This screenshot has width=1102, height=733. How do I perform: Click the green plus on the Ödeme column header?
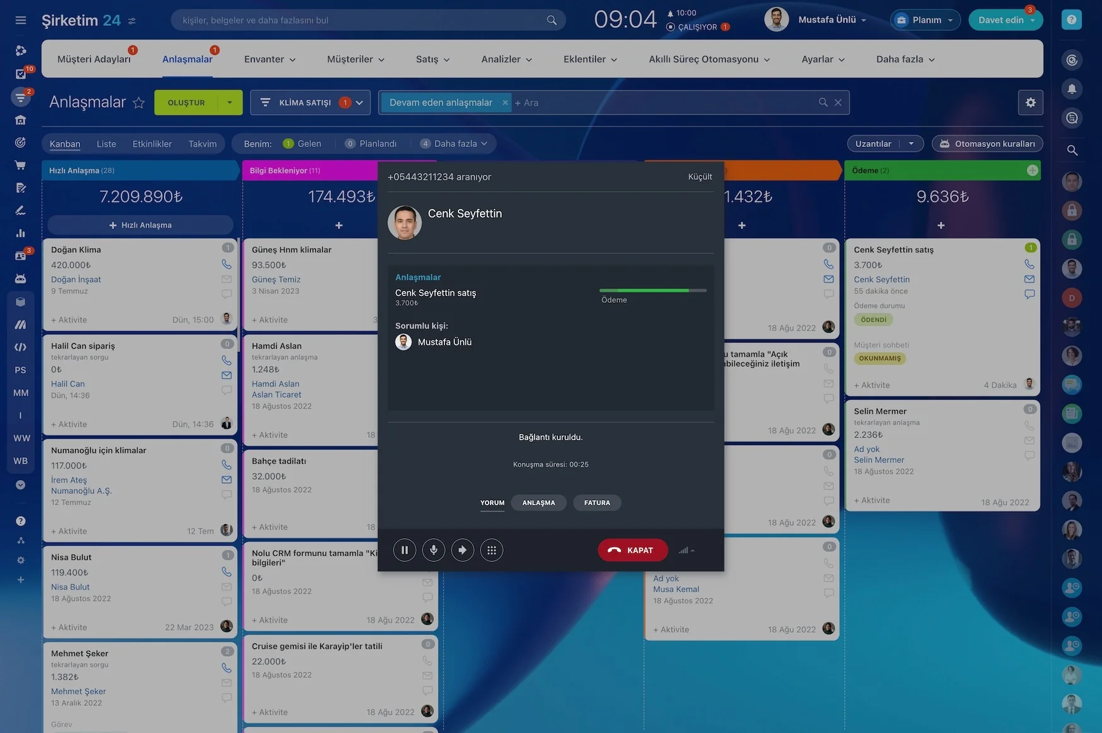tap(1033, 170)
